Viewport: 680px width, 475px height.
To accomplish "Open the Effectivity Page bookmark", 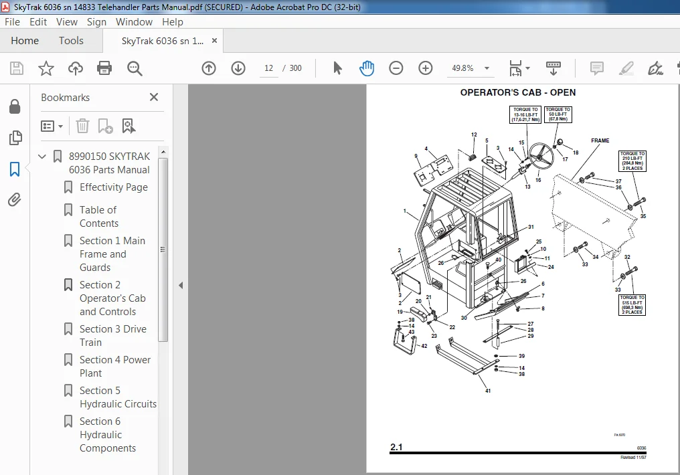I will tap(114, 187).
